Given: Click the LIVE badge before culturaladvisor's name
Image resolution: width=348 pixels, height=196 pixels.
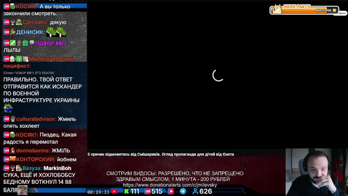Looking at the screenshot, I should [x=6, y=119].
